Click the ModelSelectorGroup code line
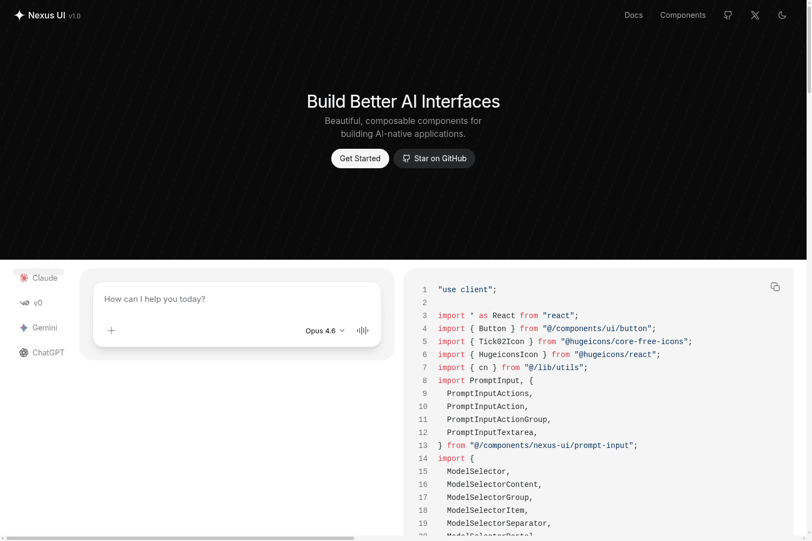Image resolution: width=812 pixels, height=541 pixels. [x=490, y=498]
